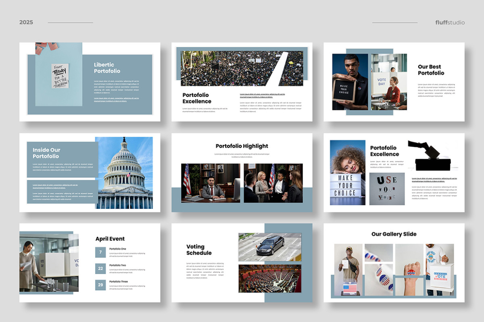
Task: Switch to the 'Portofolio Highlight' slide
Action: (x=242, y=146)
